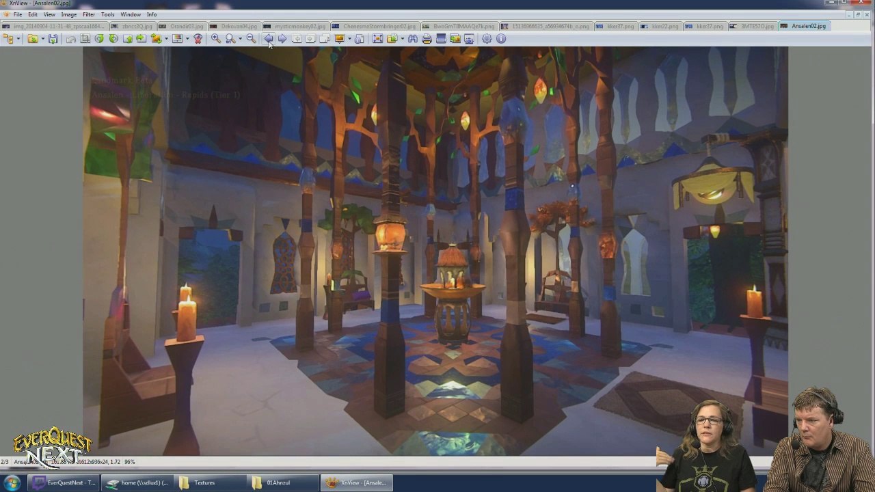
Task: Save the image with floppy icon
Action: 53,39
